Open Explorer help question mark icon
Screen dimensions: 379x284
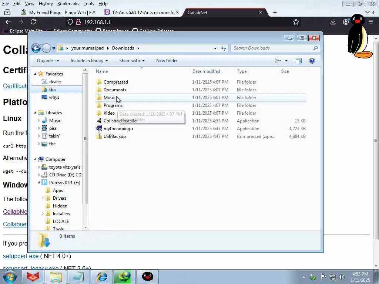tap(312, 61)
